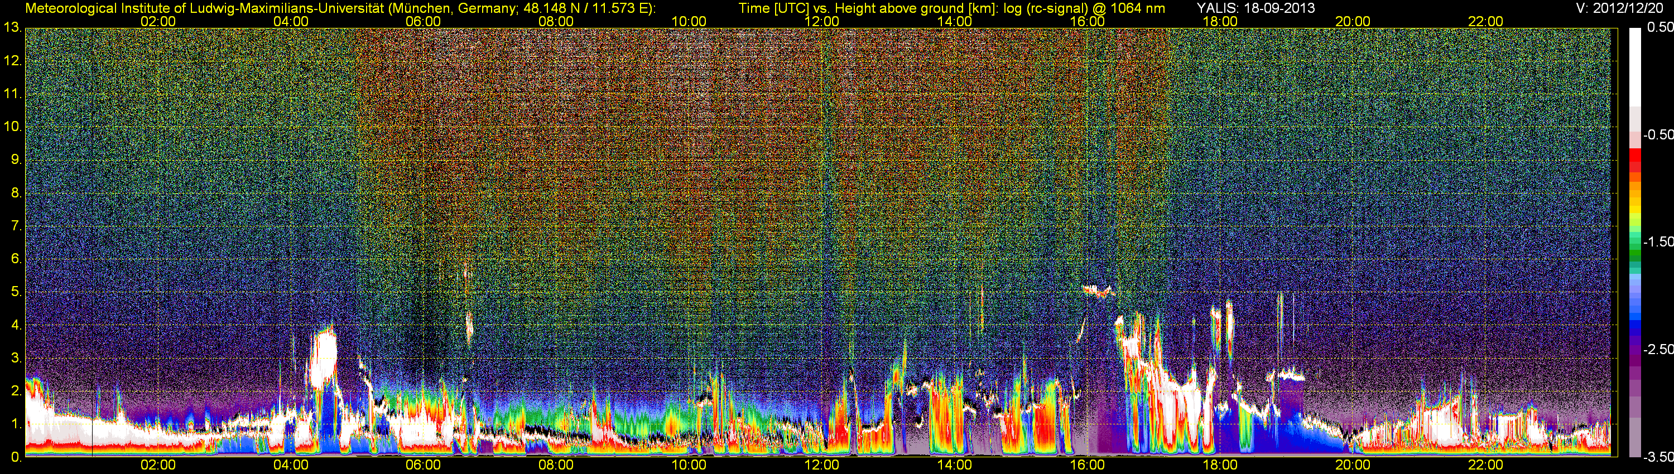The width and height of the screenshot is (1674, 474).
Task: Click the 6 km height axis label
Action: pos(16,259)
